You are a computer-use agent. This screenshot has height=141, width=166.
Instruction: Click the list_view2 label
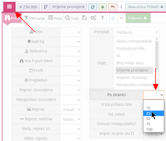pyautogui.click(x=116, y=114)
